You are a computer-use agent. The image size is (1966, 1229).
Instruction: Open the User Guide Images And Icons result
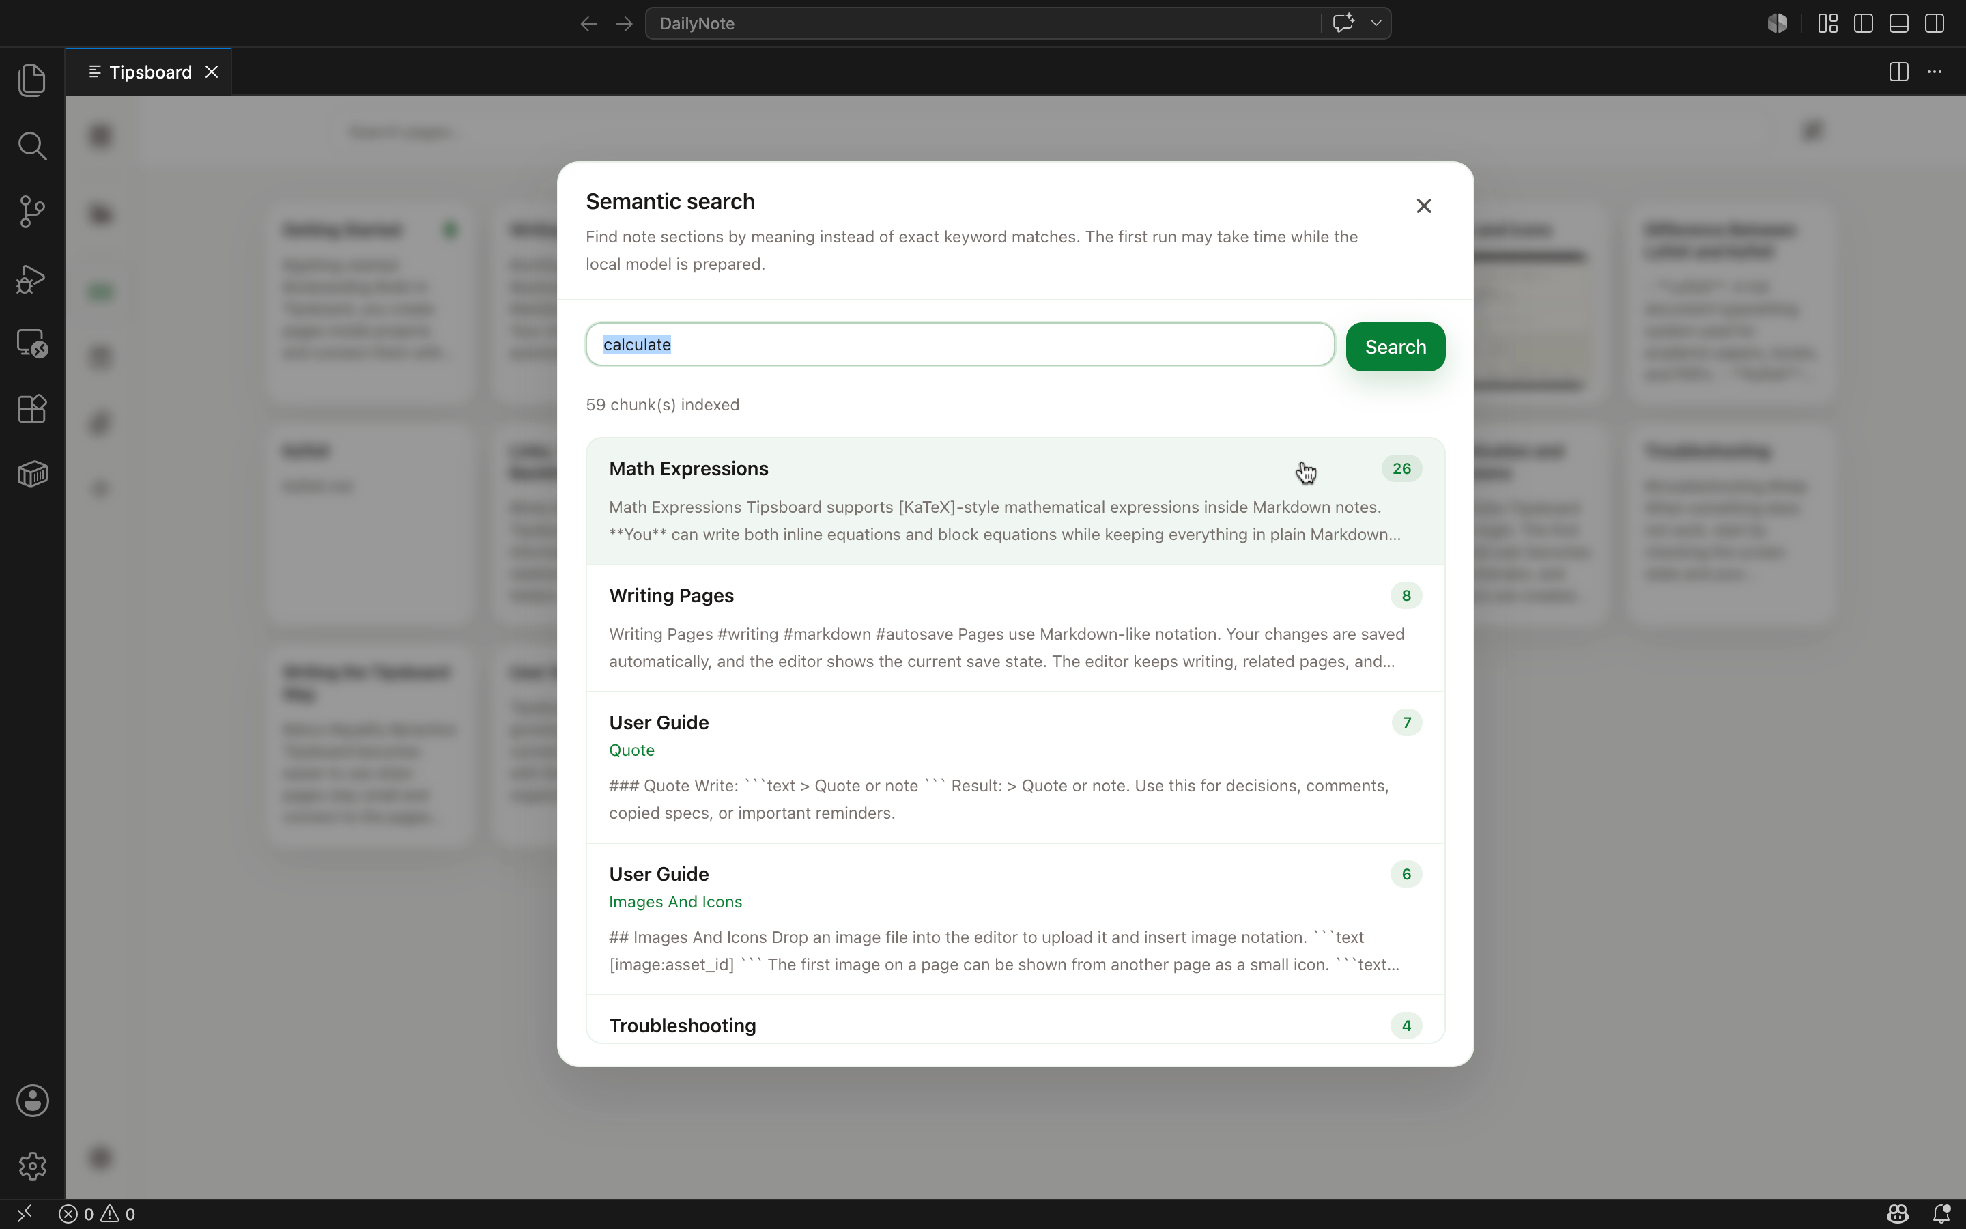(1014, 919)
